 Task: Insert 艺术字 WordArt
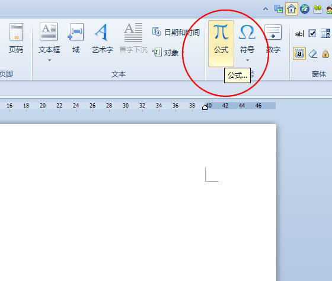coord(103,38)
